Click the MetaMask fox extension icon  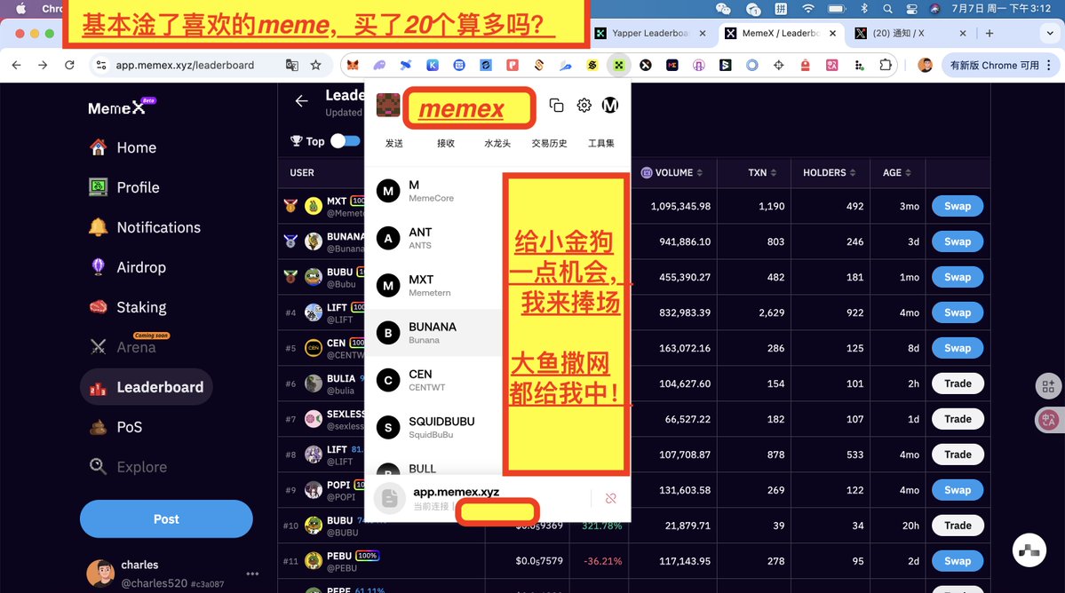click(354, 65)
